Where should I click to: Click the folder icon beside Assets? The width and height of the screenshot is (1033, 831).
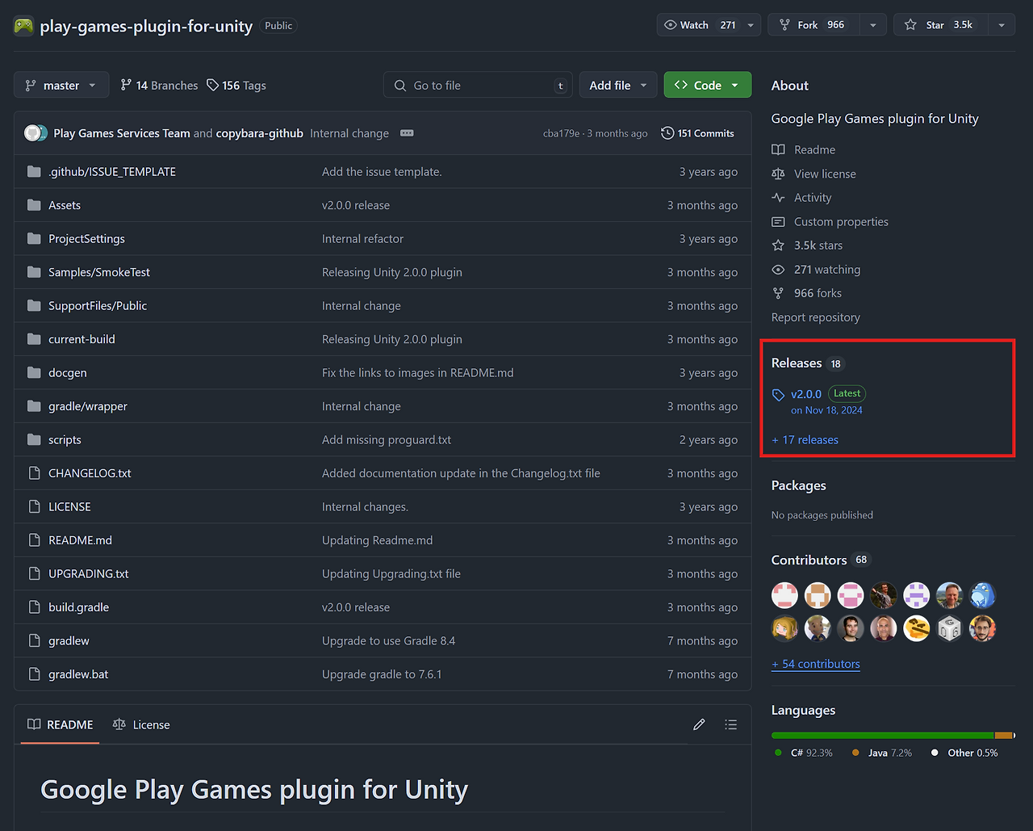34,205
